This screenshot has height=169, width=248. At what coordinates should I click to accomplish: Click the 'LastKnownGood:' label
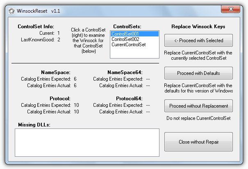click(x=38, y=40)
